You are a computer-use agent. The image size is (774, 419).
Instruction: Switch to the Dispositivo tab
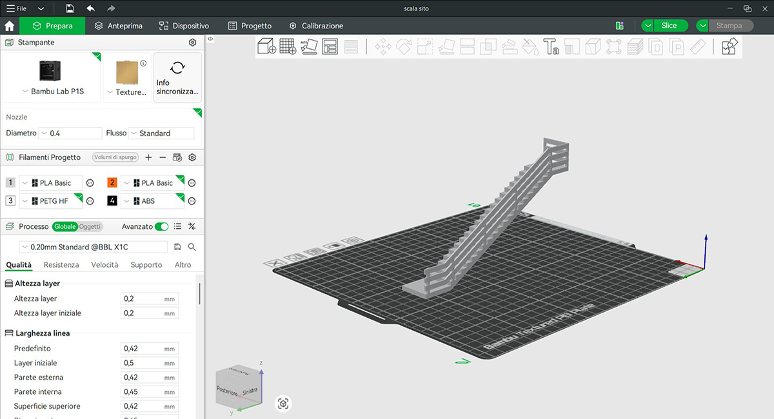click(x=184, y=26)
